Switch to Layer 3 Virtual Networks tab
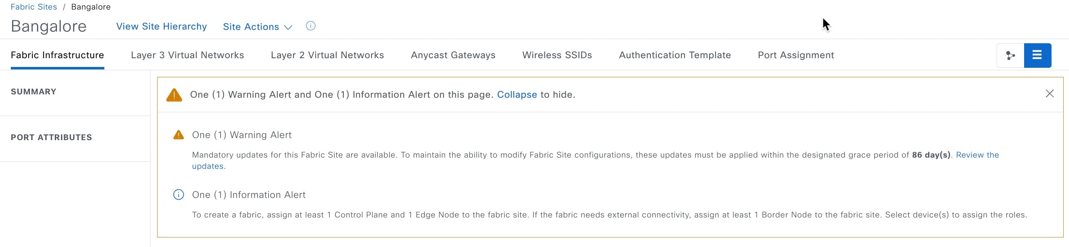The width and height of the screenshot is (1069, 247). [187, 55]
